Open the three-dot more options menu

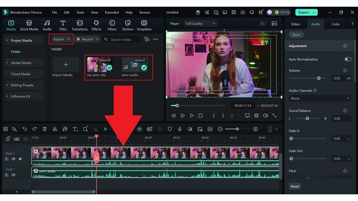156,39
